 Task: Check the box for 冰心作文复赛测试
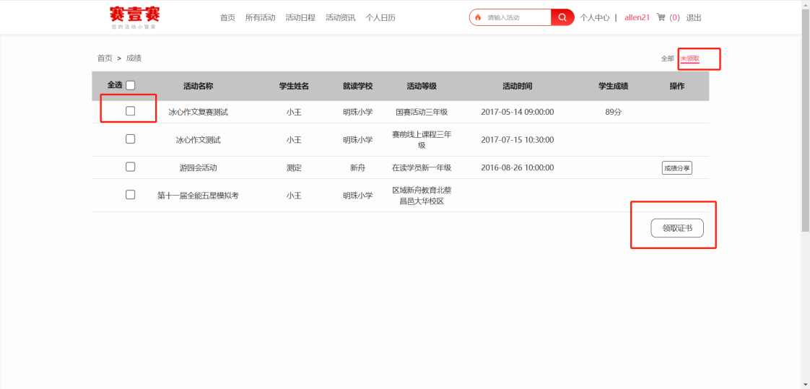coord(131,111)
